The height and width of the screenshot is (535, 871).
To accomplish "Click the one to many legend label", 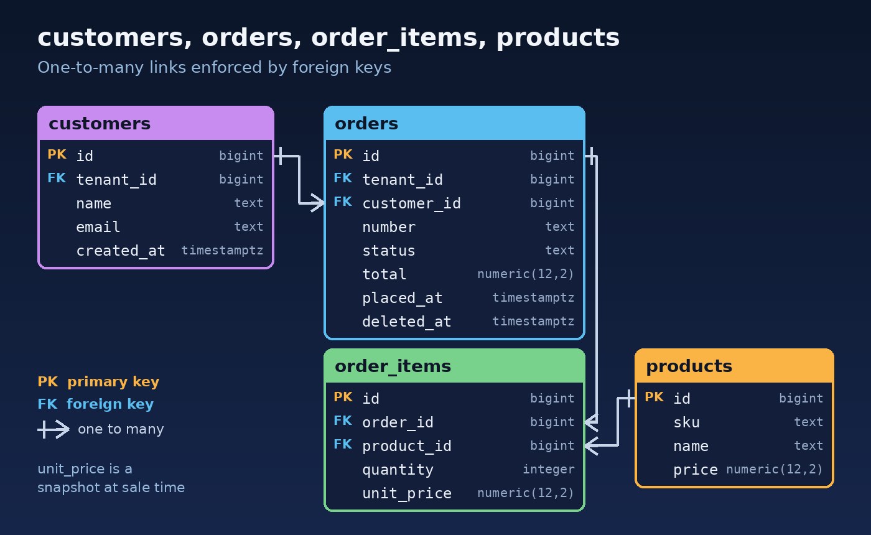I will (121, 429).
